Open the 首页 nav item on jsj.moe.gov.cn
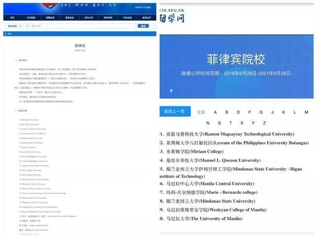The image size is (316, 237). click(12, 18)
